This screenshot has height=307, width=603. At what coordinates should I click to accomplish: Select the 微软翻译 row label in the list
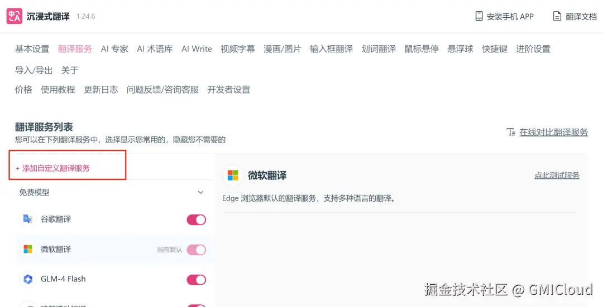click(x=56, y=249)
